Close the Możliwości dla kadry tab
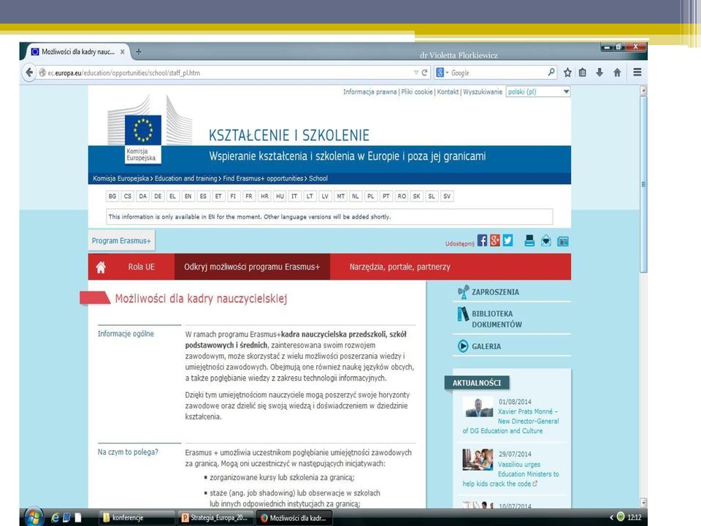This screenshot has width=701, height=526. pyautogui.click(x=123, y=52)
